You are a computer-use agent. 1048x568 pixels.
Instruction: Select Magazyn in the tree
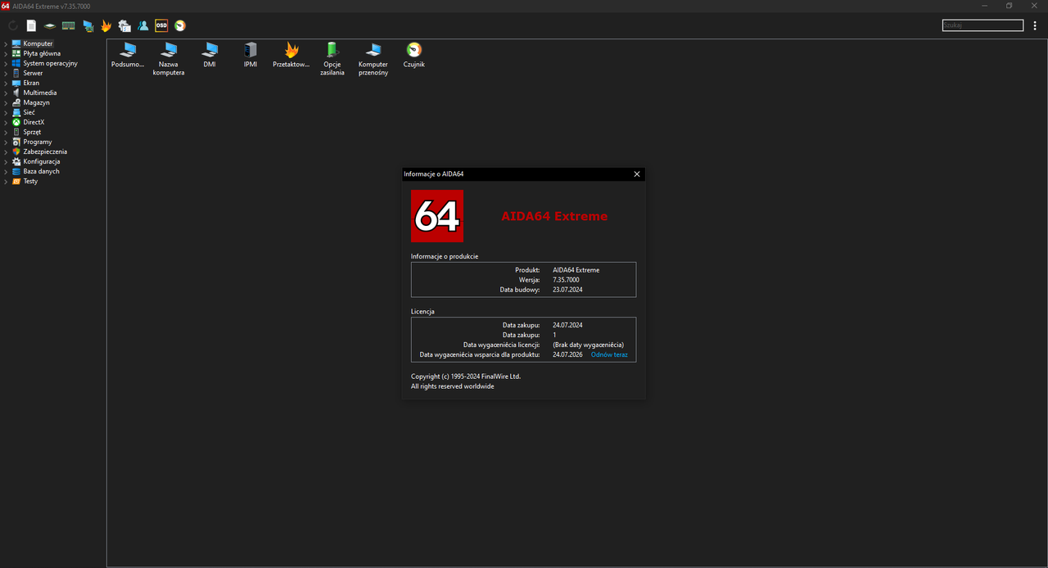pyautogui.click(x=36, y=102)
